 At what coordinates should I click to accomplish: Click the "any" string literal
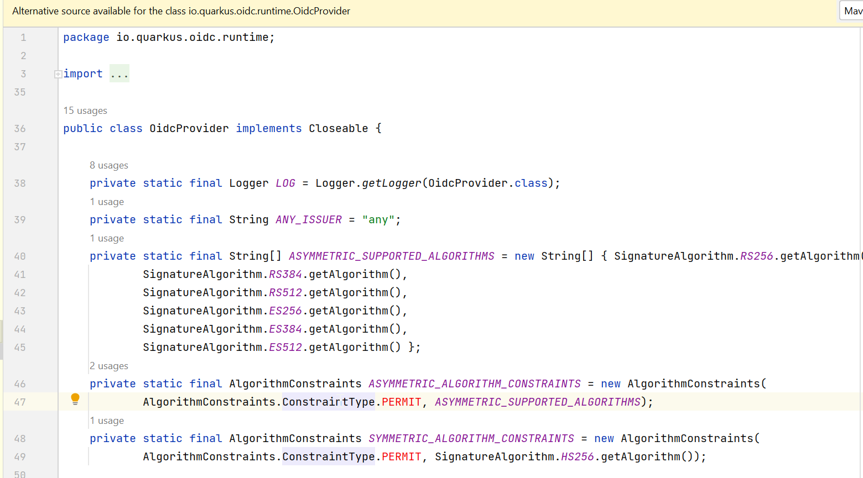click(378, 219)
